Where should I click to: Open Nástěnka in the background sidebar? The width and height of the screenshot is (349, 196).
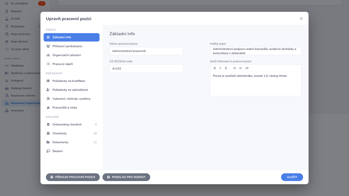[x=17, y=66]
